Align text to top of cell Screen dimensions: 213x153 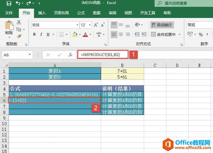pos(114,25)
